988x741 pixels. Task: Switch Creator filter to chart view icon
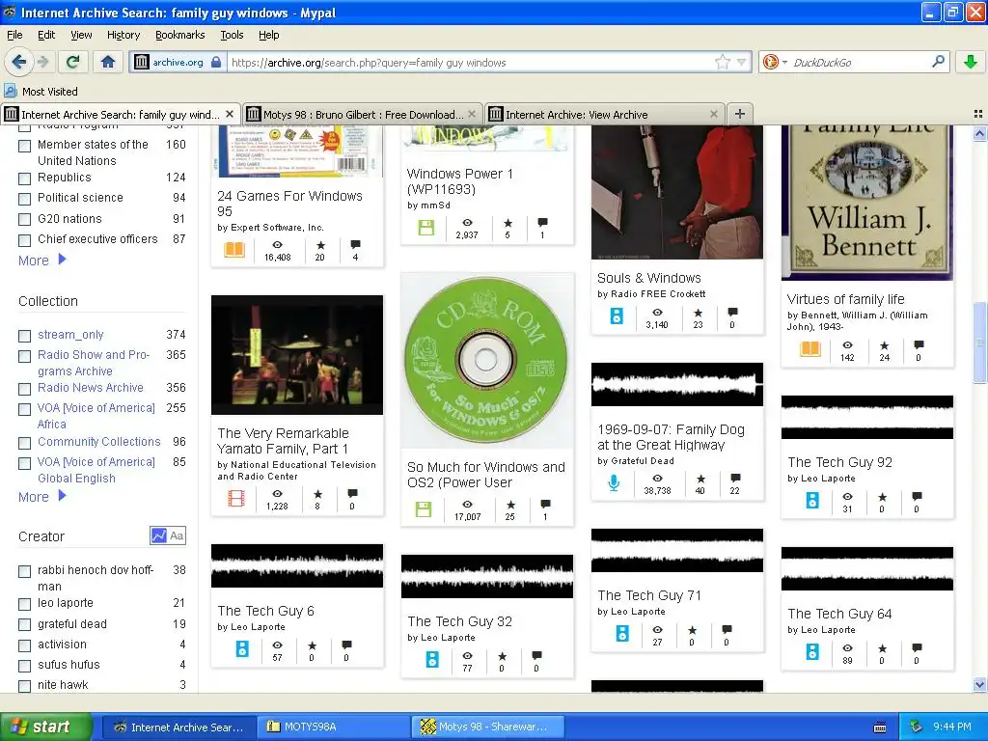pos(158,535)
